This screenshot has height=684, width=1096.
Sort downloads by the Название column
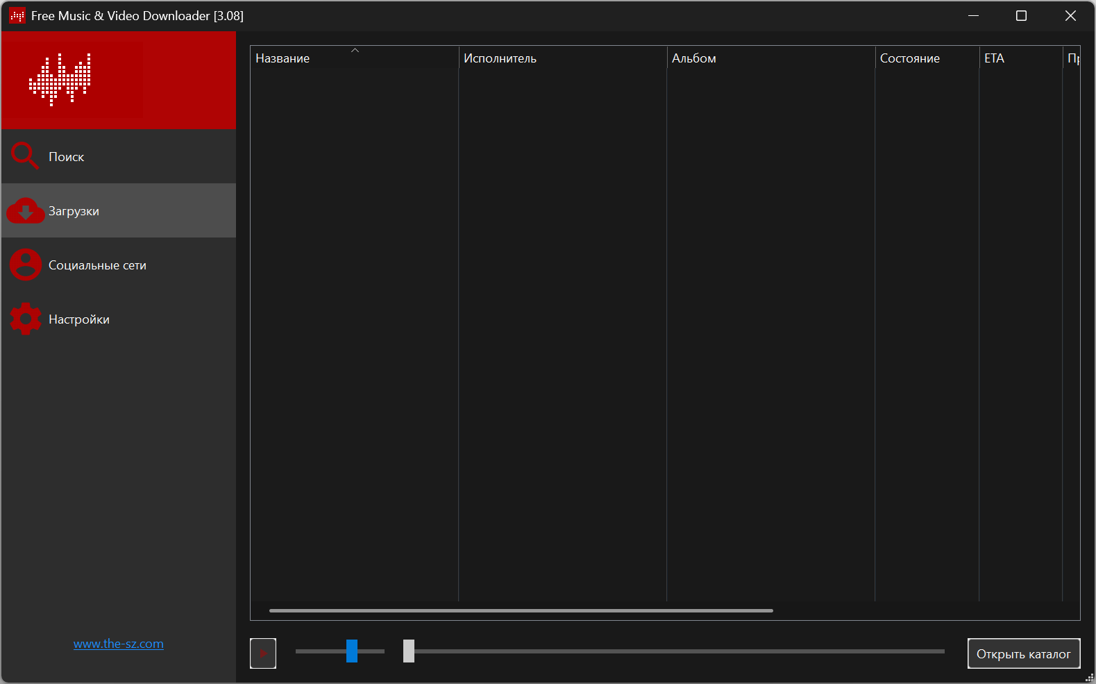pos(283,58)
